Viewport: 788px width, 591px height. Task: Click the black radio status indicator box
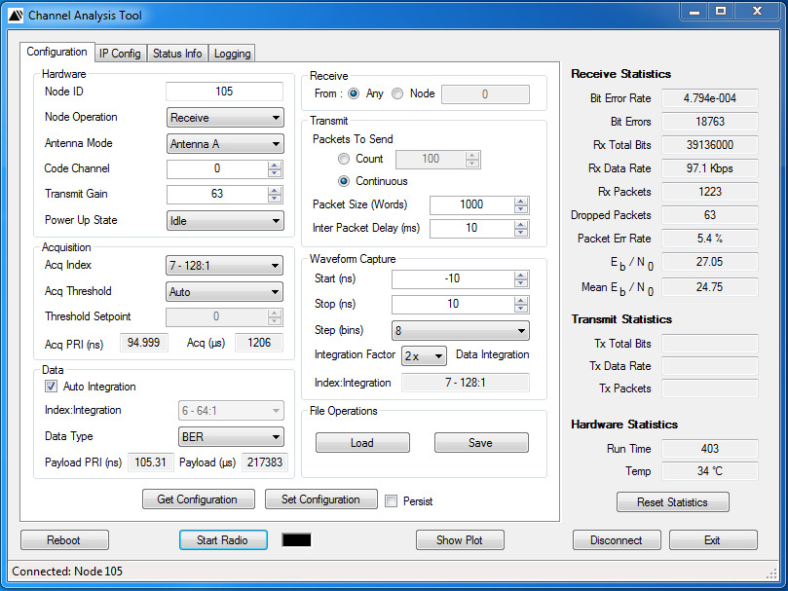[296, 540]
